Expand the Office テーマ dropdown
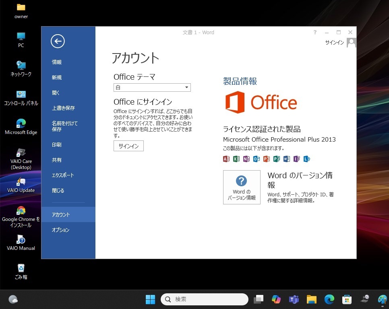389x309 pixels. (x=152, y=87)
